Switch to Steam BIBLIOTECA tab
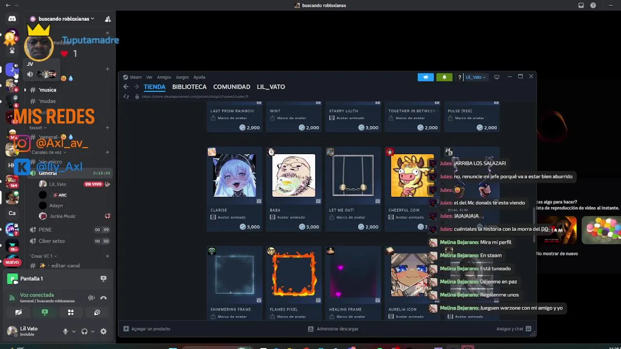This screenshot has width=621, height=349. tap(189, 87)
